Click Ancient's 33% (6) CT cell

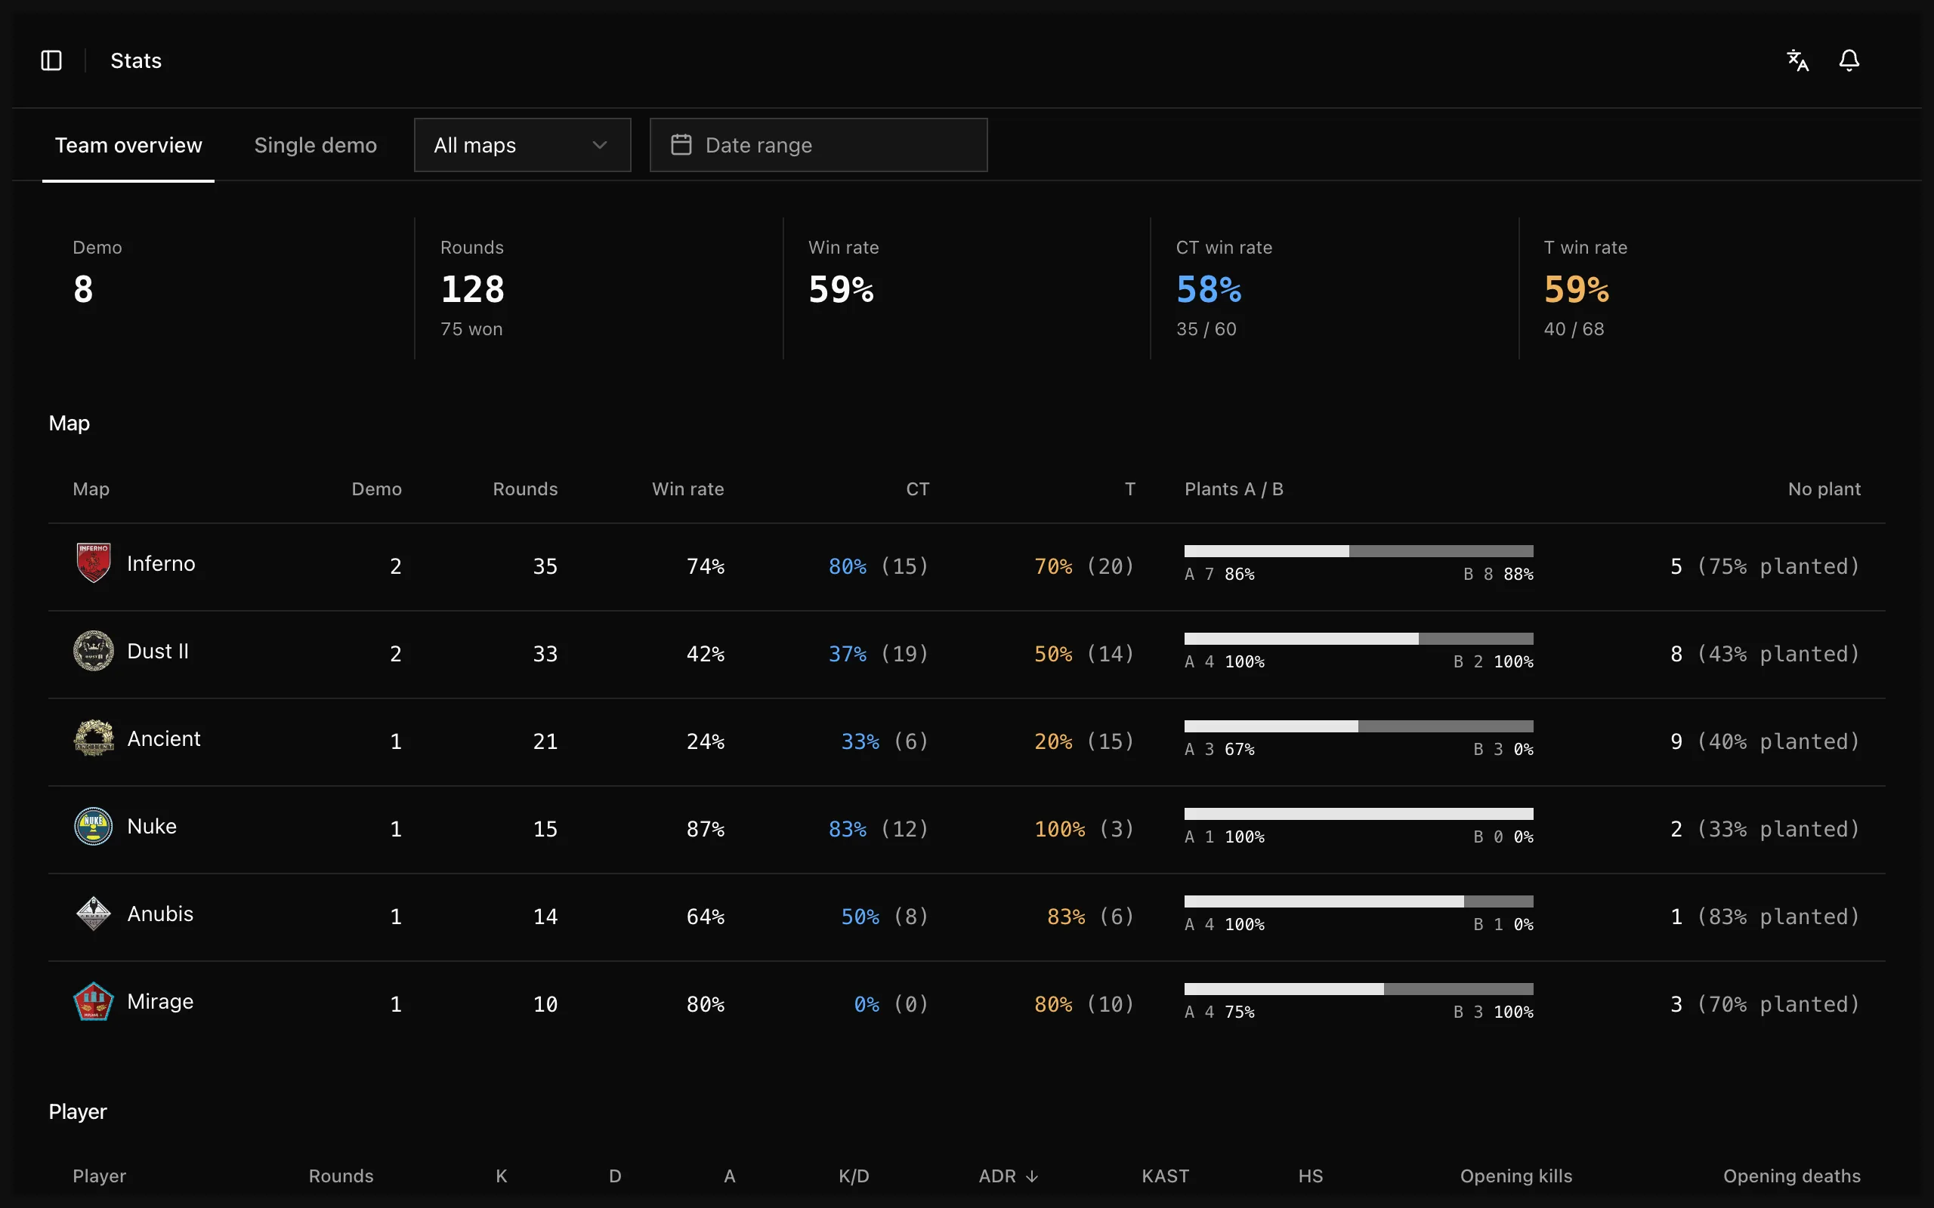coord(885,741)
